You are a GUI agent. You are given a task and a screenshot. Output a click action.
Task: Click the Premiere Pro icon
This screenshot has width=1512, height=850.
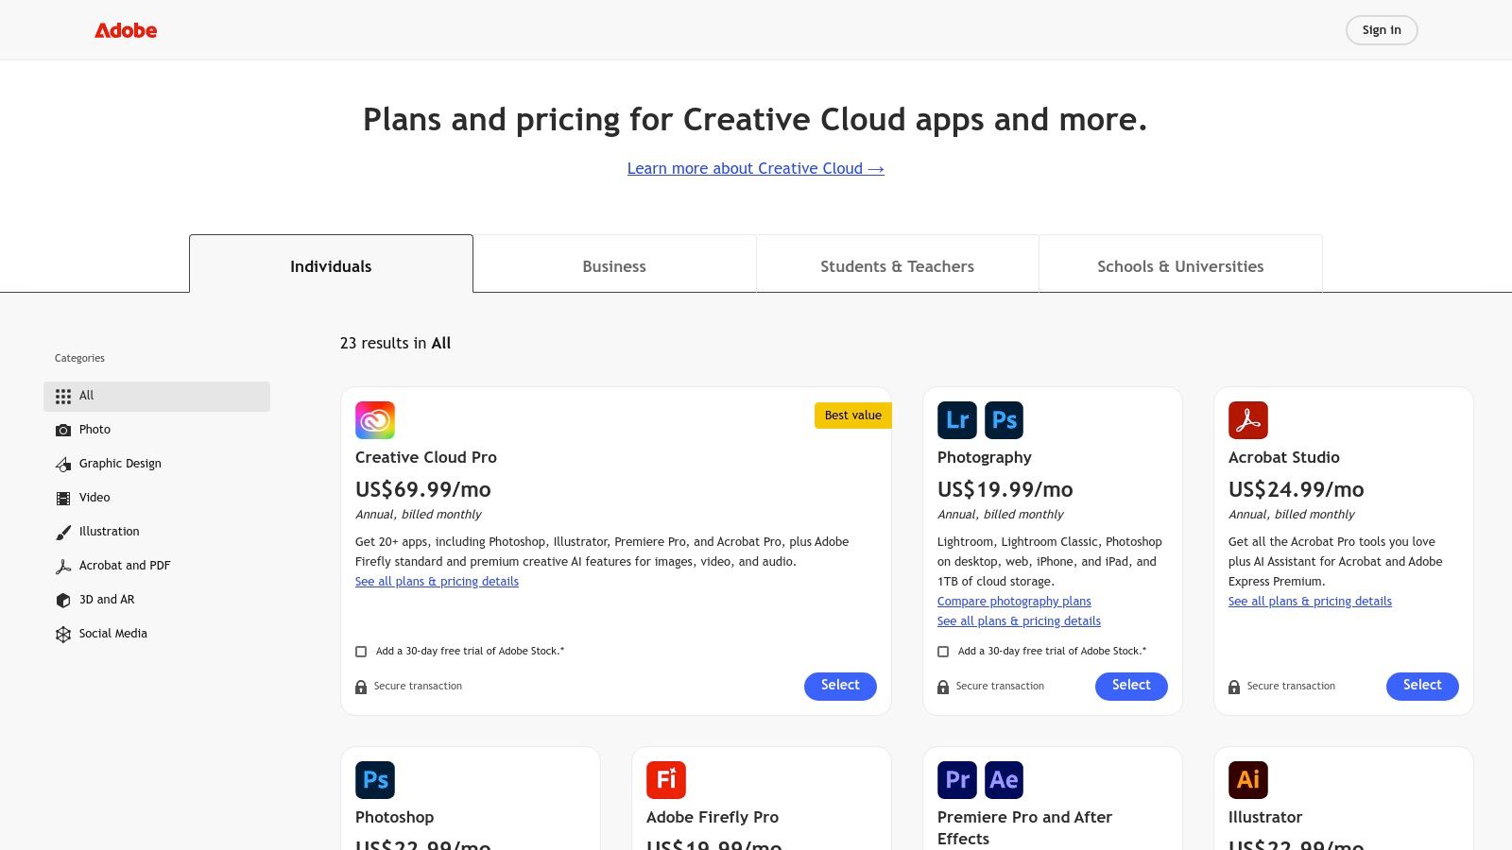tap(957, 780)
